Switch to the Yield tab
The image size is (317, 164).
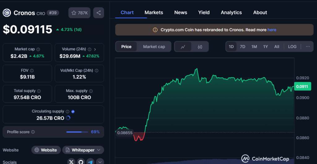[204, 12]
